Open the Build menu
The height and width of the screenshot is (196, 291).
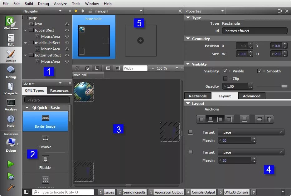click(29, 3)
